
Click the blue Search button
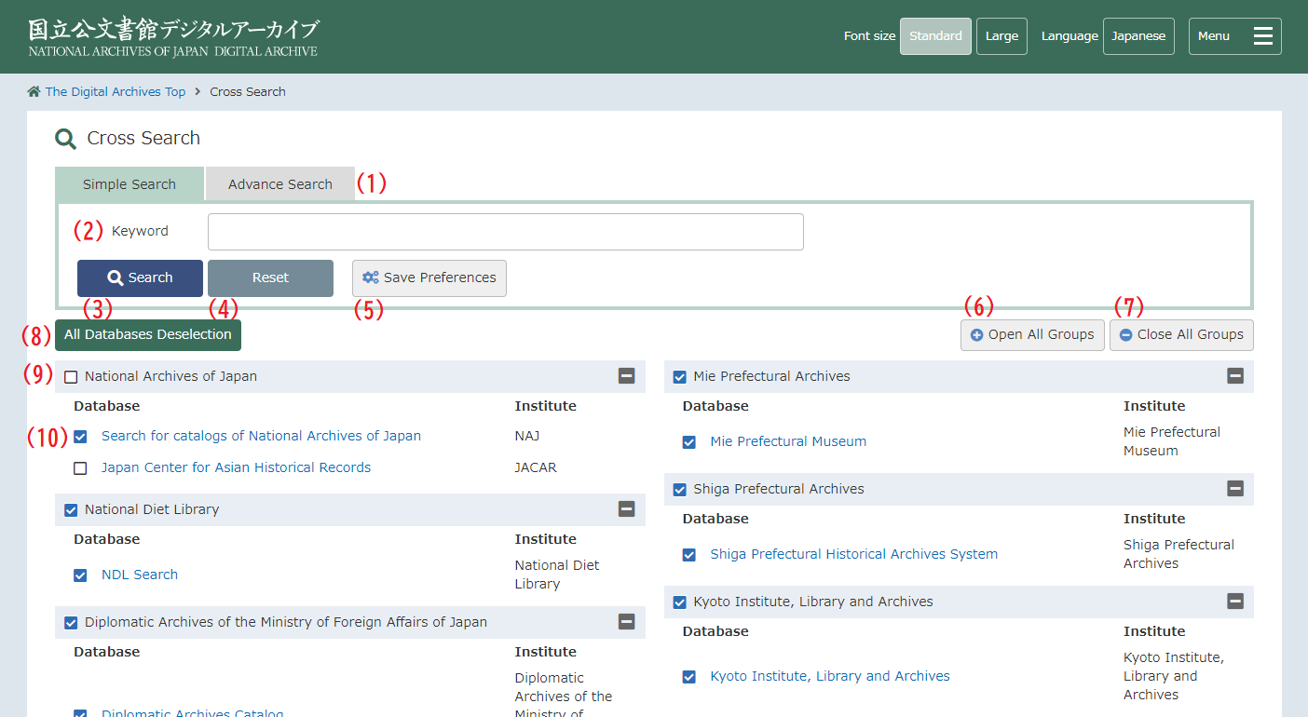[140, 277]
